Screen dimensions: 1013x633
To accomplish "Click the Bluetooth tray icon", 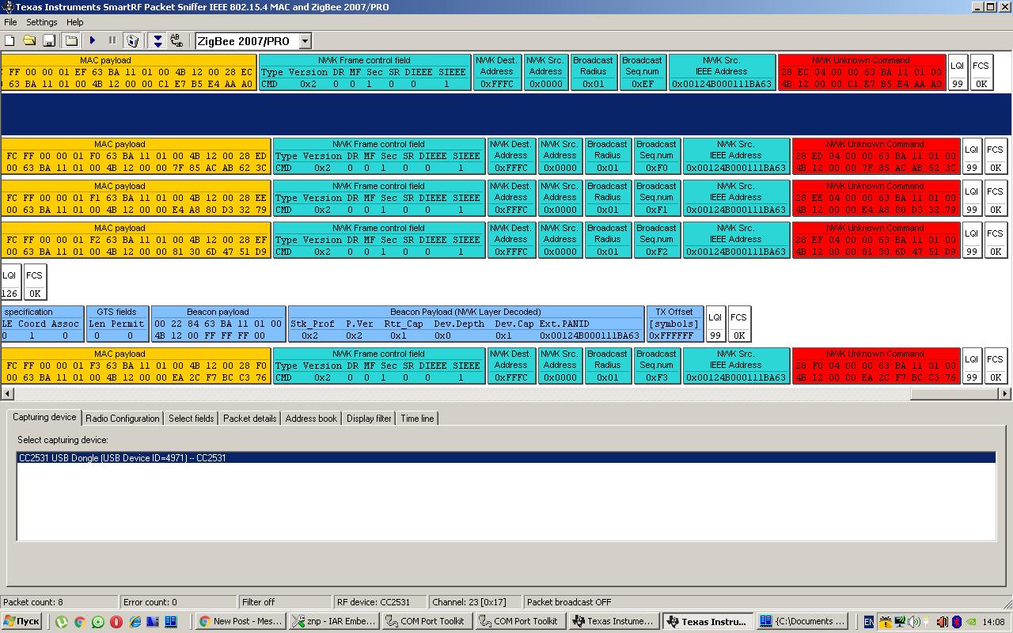I will click(x=956, y=622).
